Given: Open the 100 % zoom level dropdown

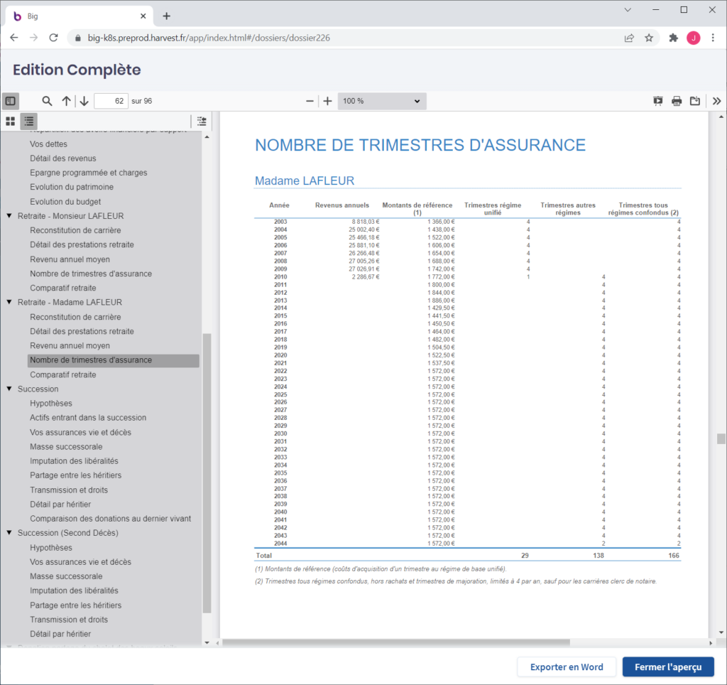Looking at the screenshot, I should click(382, 101).
